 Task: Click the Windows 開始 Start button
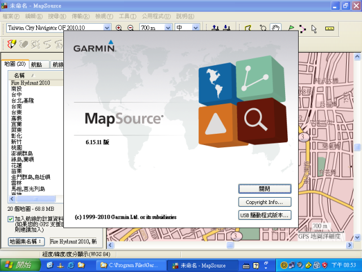(20, 265)
